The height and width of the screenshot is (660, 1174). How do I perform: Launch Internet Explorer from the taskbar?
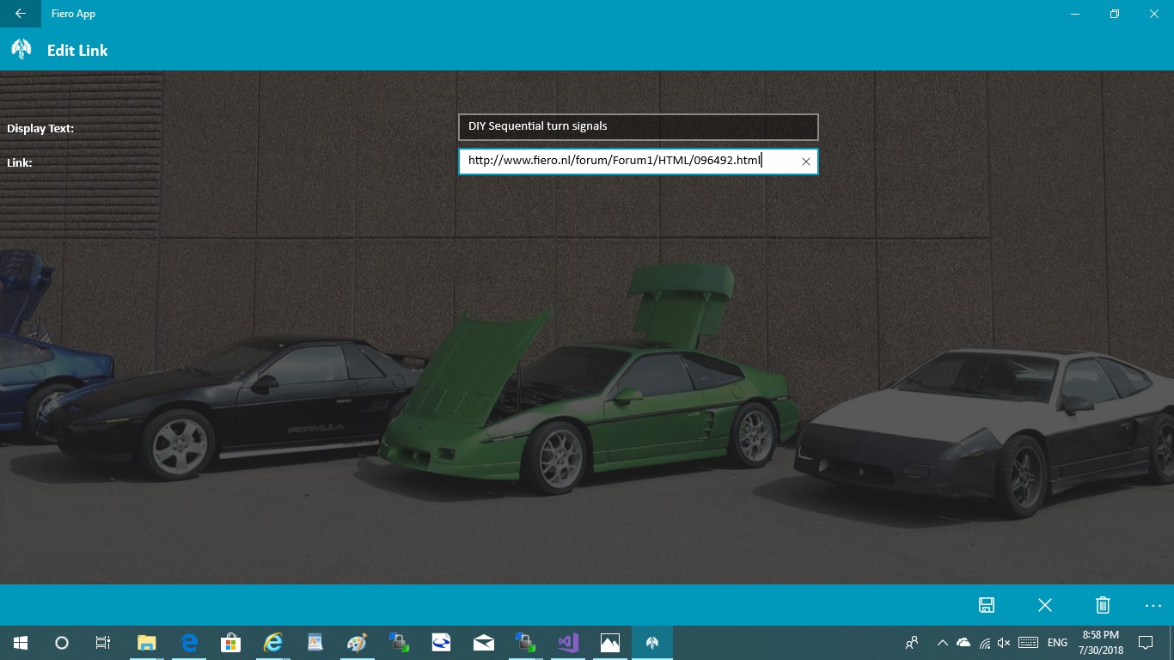pos(273,643)
